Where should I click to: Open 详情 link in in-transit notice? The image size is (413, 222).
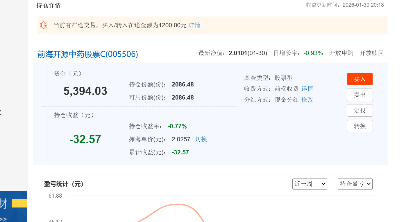pos(194,25)
